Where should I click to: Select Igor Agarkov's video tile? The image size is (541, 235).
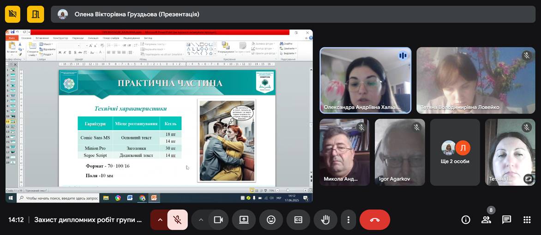[400, 152]
